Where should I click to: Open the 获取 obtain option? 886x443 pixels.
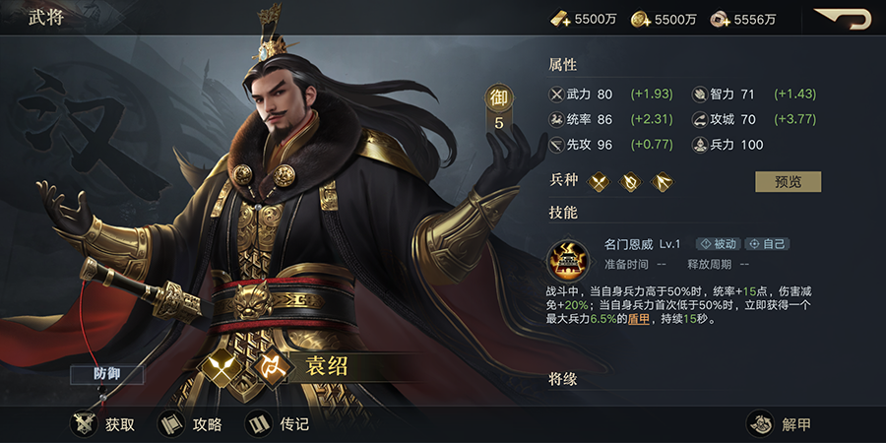coord(85,423)
